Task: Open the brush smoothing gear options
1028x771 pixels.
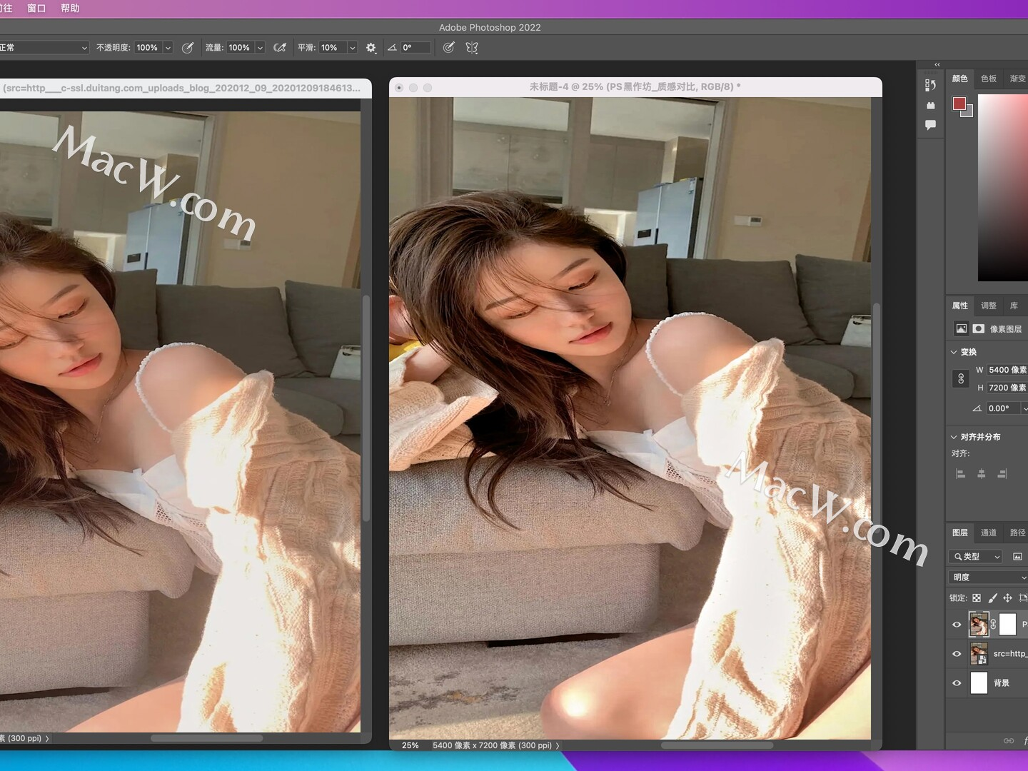Action: pyautogui.click(x=371, y=48)
